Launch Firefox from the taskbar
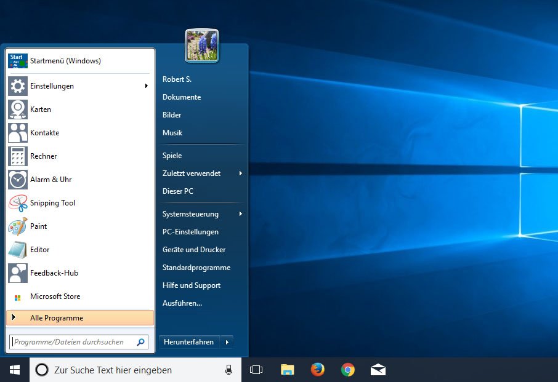558x382 pixels. [317, 370]
